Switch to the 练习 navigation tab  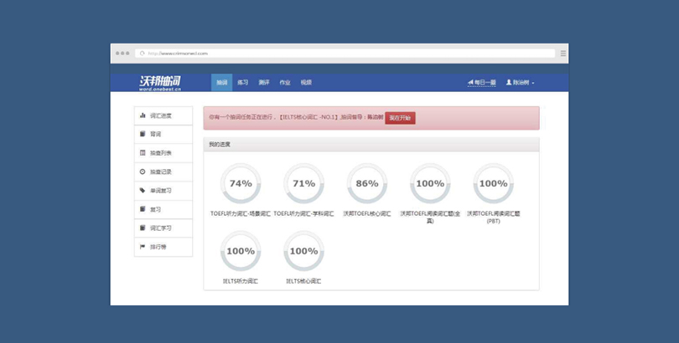click(x=242, y=83)
